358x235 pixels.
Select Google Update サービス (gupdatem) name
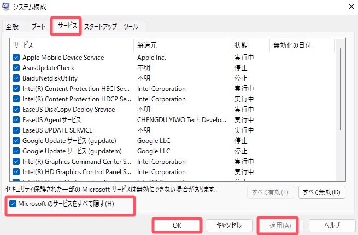[72, 151]
